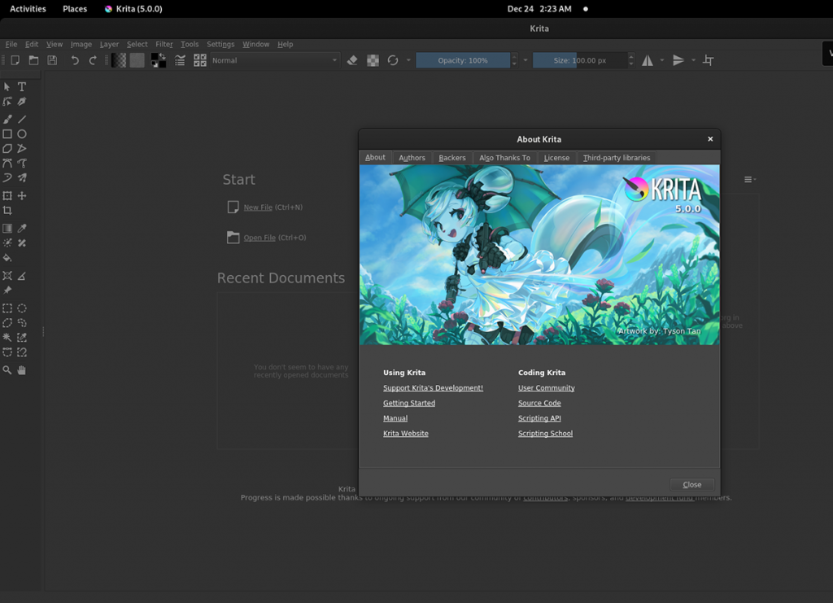Viewport: 833px width, 603px height.
Task: Select the Gradient tool
Action: [7, 228]
